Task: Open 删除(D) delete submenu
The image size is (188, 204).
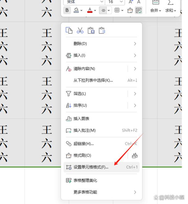Action: click(x=101, y=44)
